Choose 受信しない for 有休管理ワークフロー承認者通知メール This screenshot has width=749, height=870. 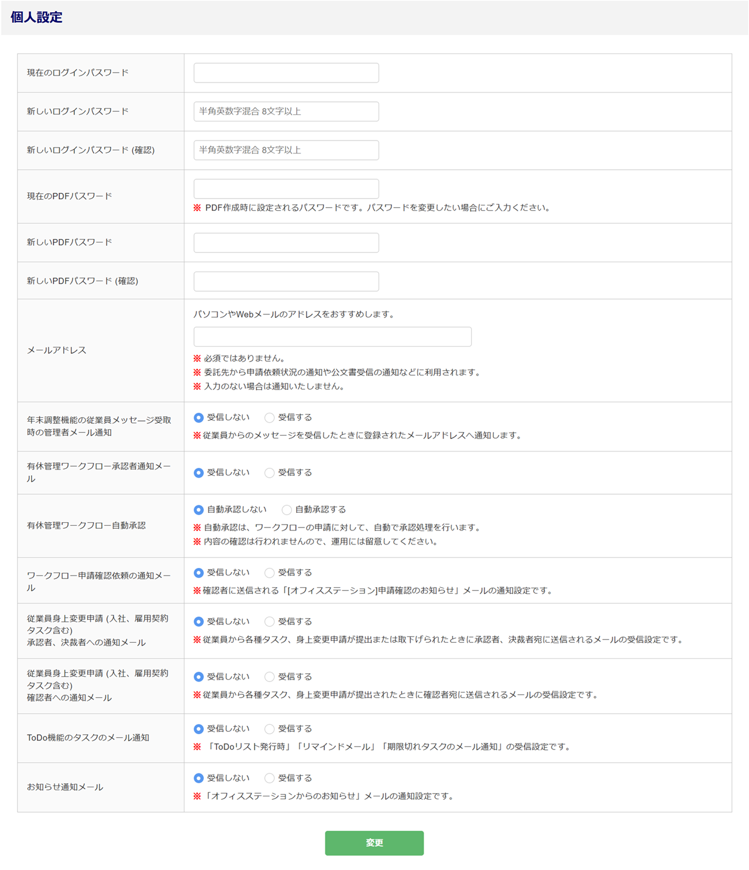click(199, 473)
